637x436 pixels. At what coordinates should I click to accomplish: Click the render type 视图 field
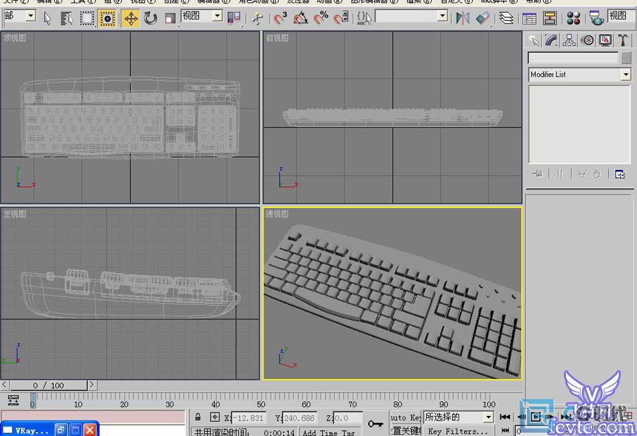tap(621, 16)
